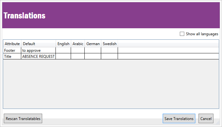Select the Footer attribute cell
Screen dimensions: 222x127
(x=12, y=50)
